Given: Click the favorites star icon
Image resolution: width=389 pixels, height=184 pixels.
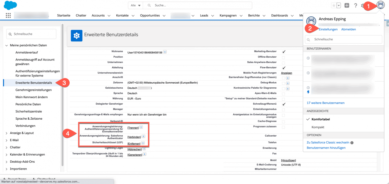Looking at the screenshot, I should point(334,5).
